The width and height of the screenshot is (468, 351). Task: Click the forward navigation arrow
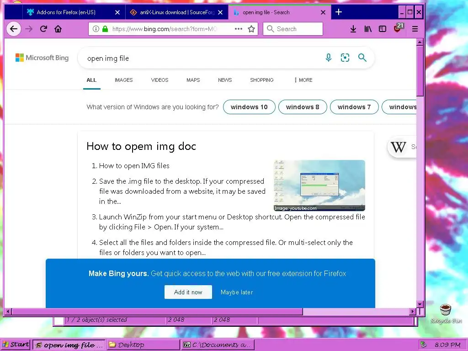[29, 29]
